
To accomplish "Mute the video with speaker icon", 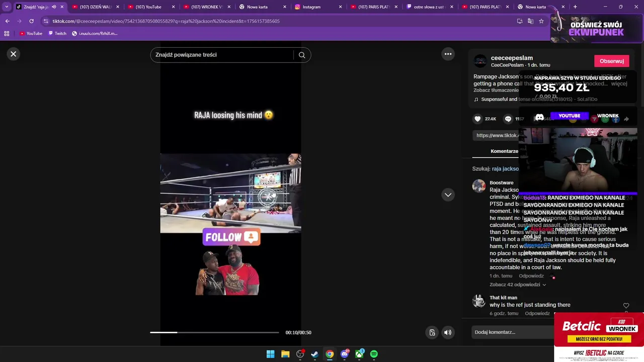I will coord(448,332).
